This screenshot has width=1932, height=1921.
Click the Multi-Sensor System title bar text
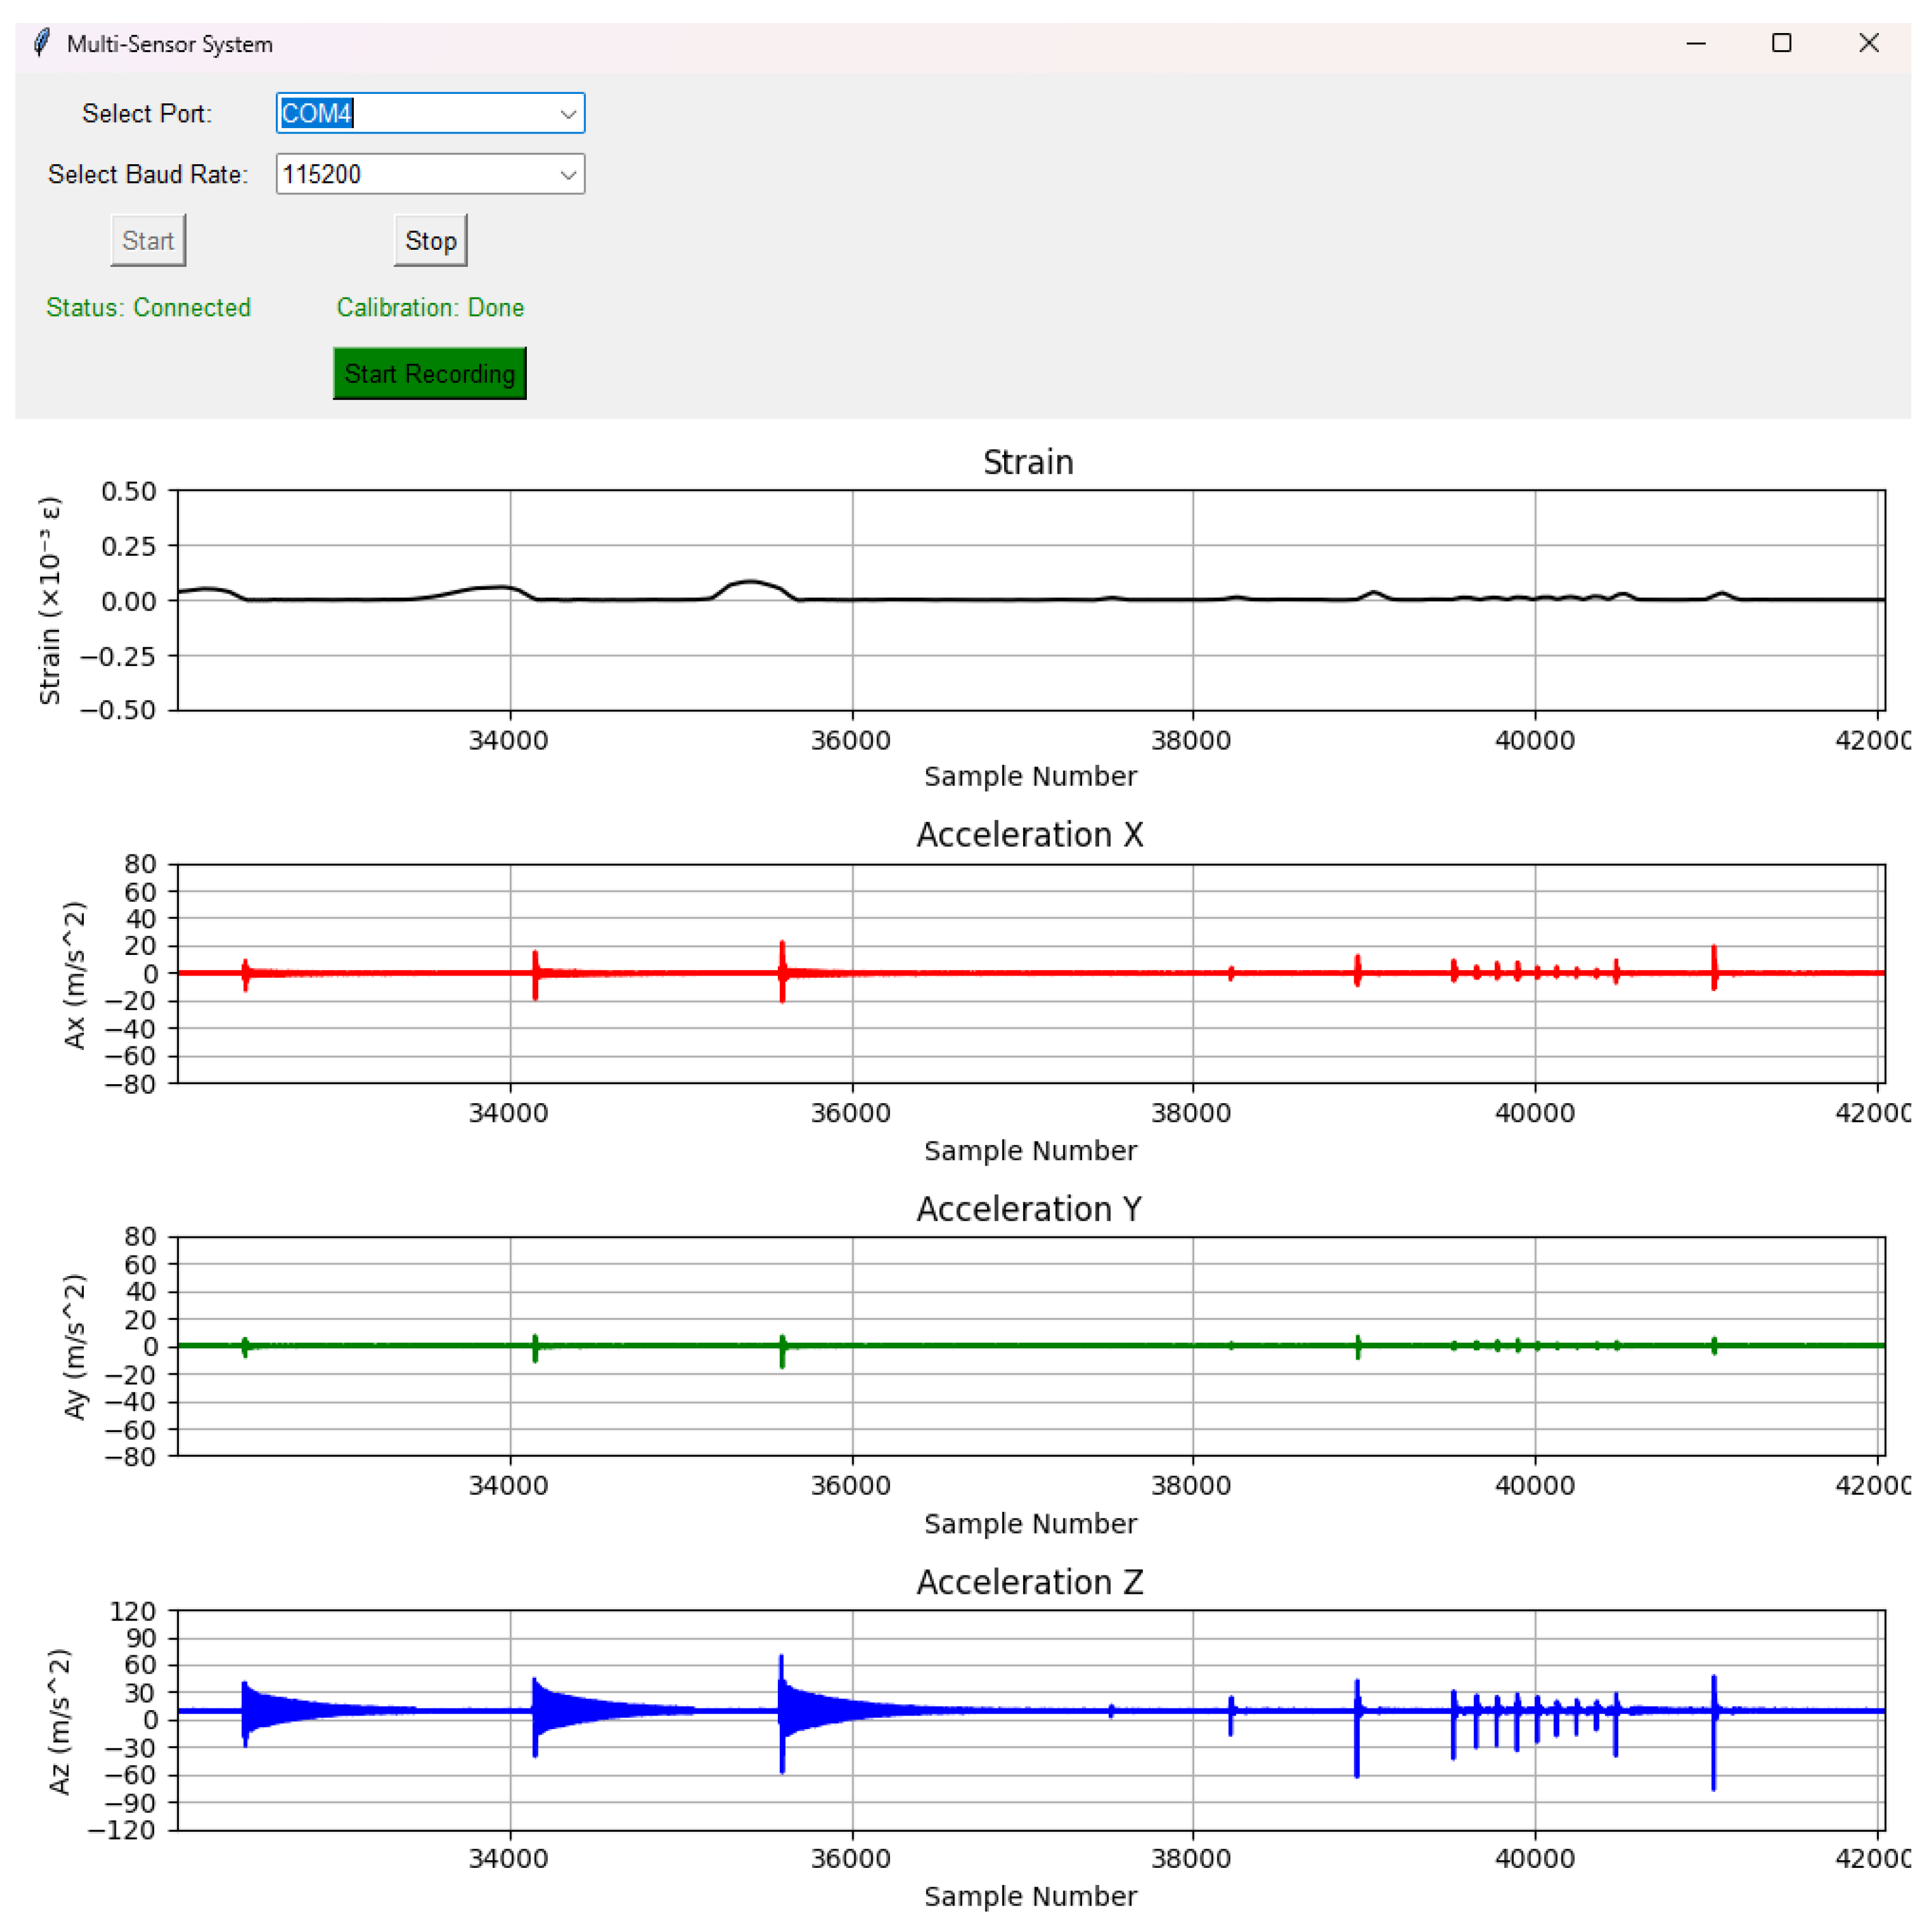coord(169,44)
